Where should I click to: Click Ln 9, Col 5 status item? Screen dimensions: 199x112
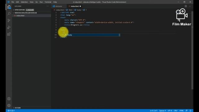[153, 111]
